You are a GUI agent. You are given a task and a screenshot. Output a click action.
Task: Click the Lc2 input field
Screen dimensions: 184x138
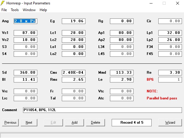(x=73, y=40)
